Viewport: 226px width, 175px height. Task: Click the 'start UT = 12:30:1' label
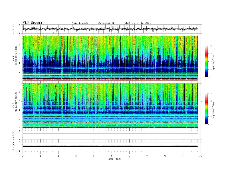point(138,23)
